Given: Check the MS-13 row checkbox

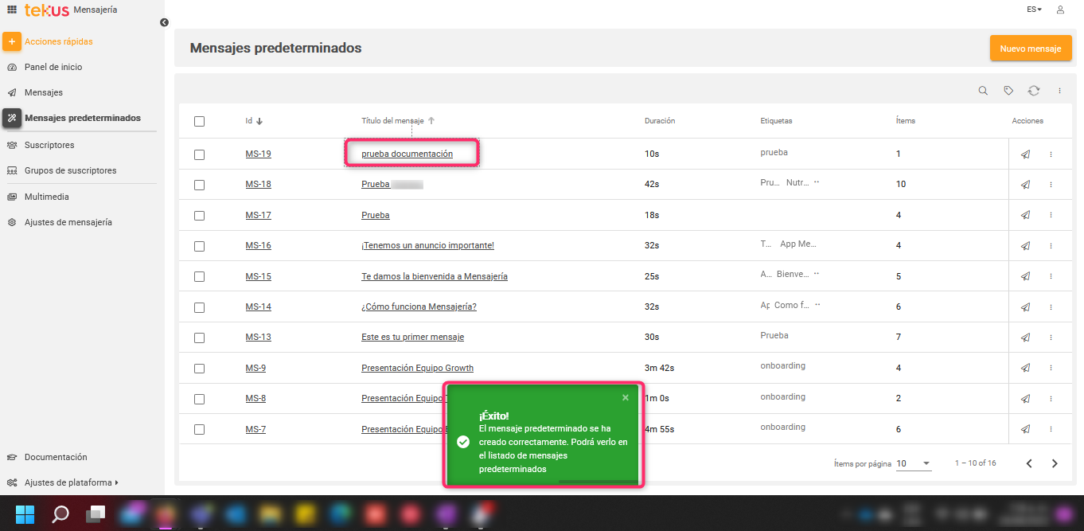Looking at the screenshot, I should tap(199, 338).
